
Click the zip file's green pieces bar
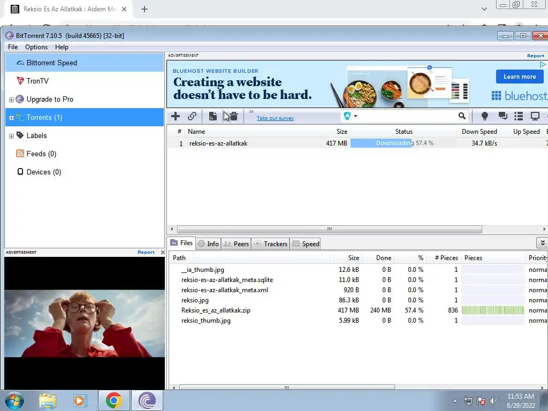coord(492,310)
